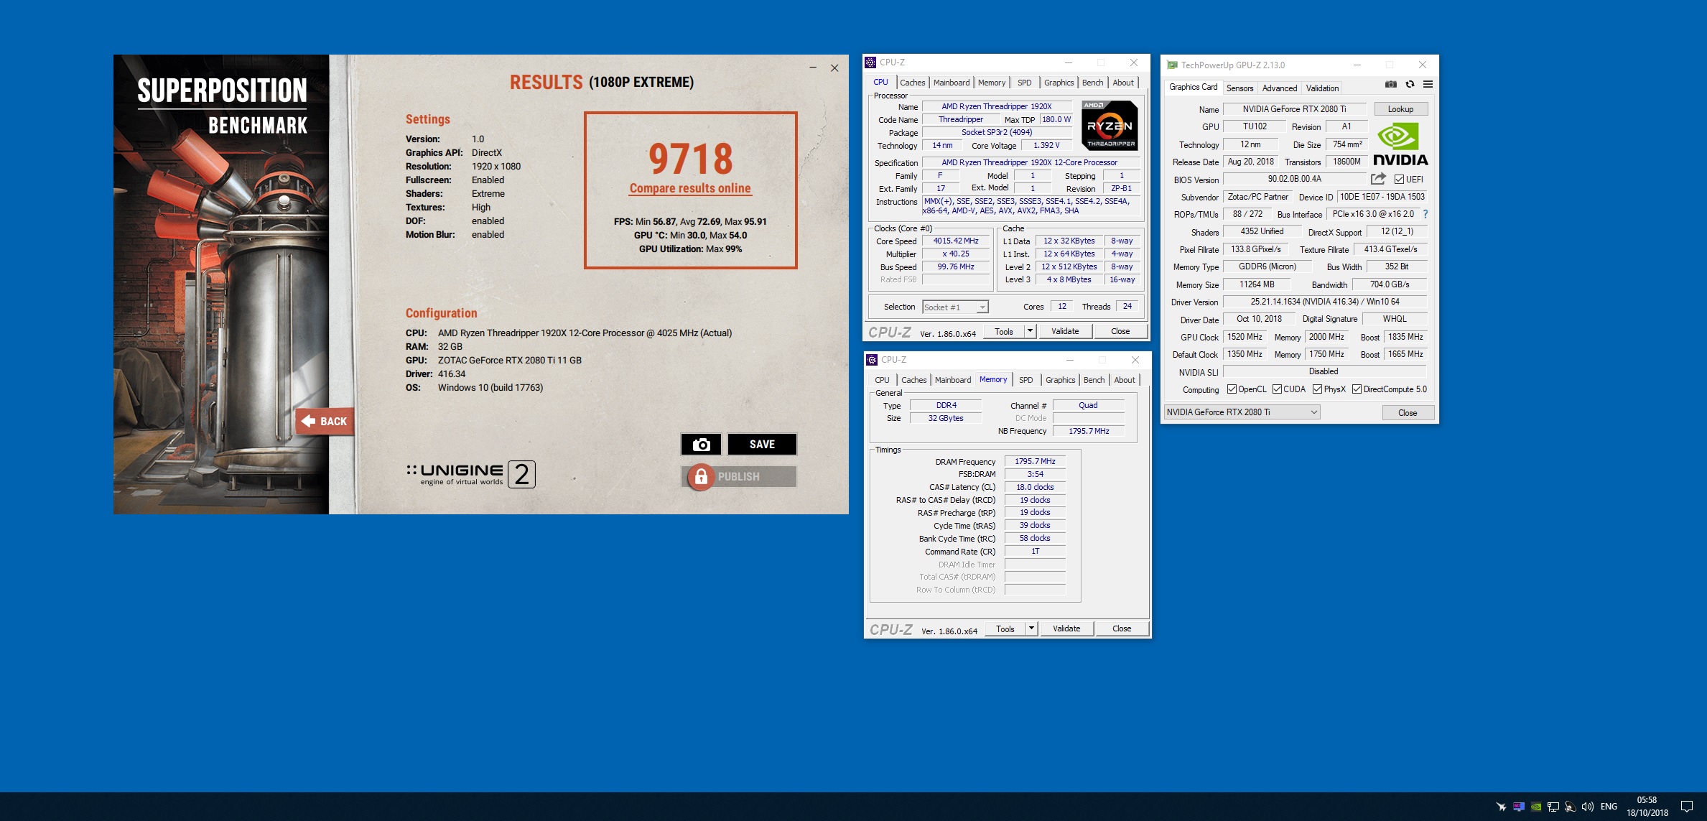Click the bottom CPU-Z Memory window title icon

coord(872,360)
